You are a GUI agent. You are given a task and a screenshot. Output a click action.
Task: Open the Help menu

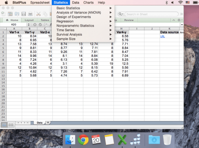pos(101,2)
